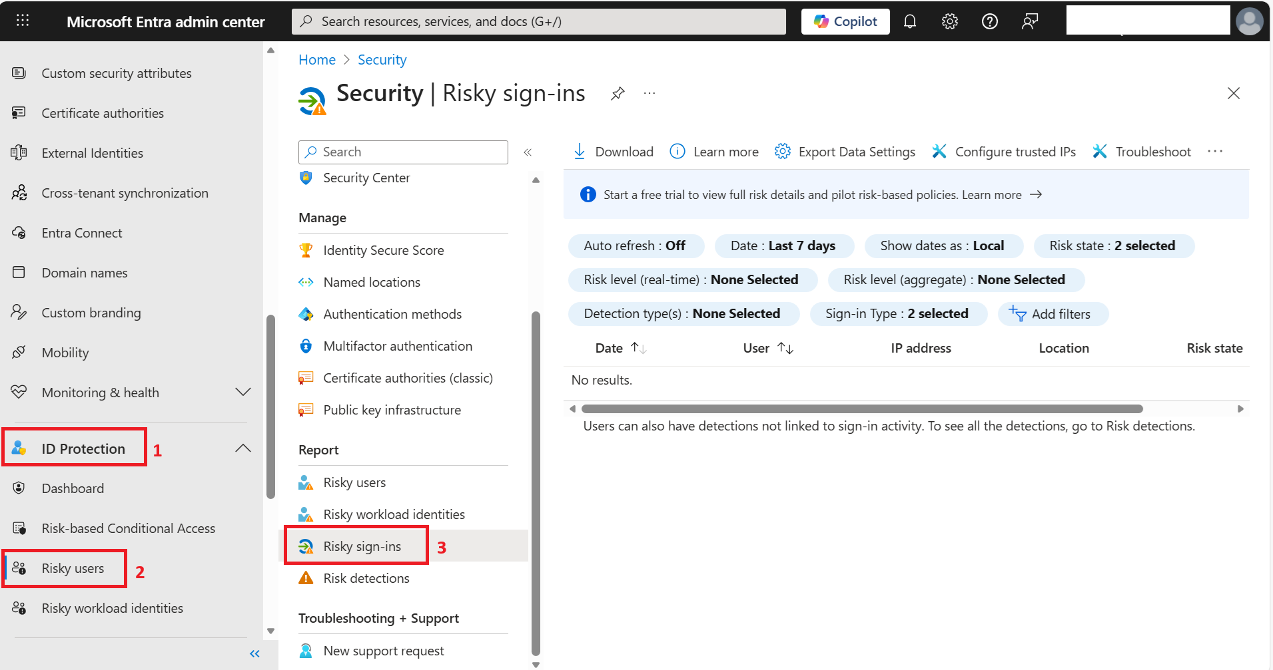Click the horizontal scrollbar under results table

(x=862, y=409)
